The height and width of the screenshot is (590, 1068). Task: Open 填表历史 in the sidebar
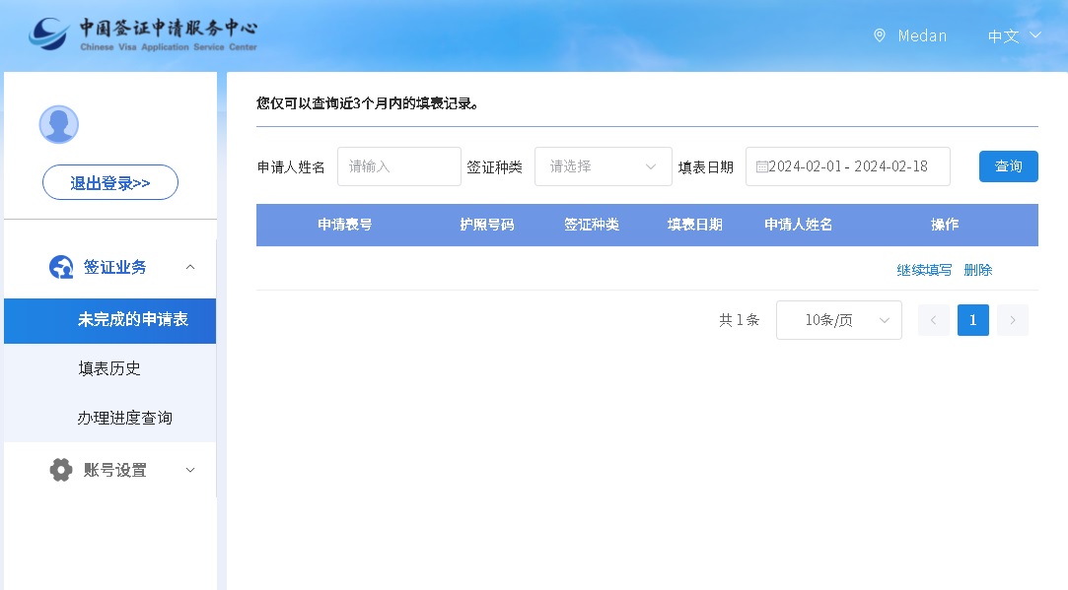[109, 368]
